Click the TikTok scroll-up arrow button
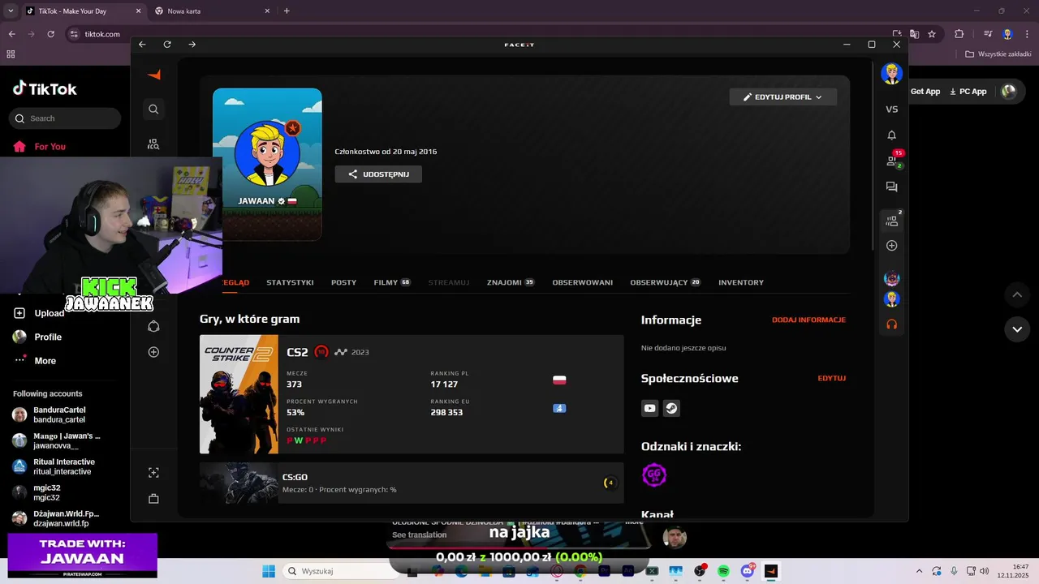Viewport: 1039px width, 584px height. click(1017, 294)
